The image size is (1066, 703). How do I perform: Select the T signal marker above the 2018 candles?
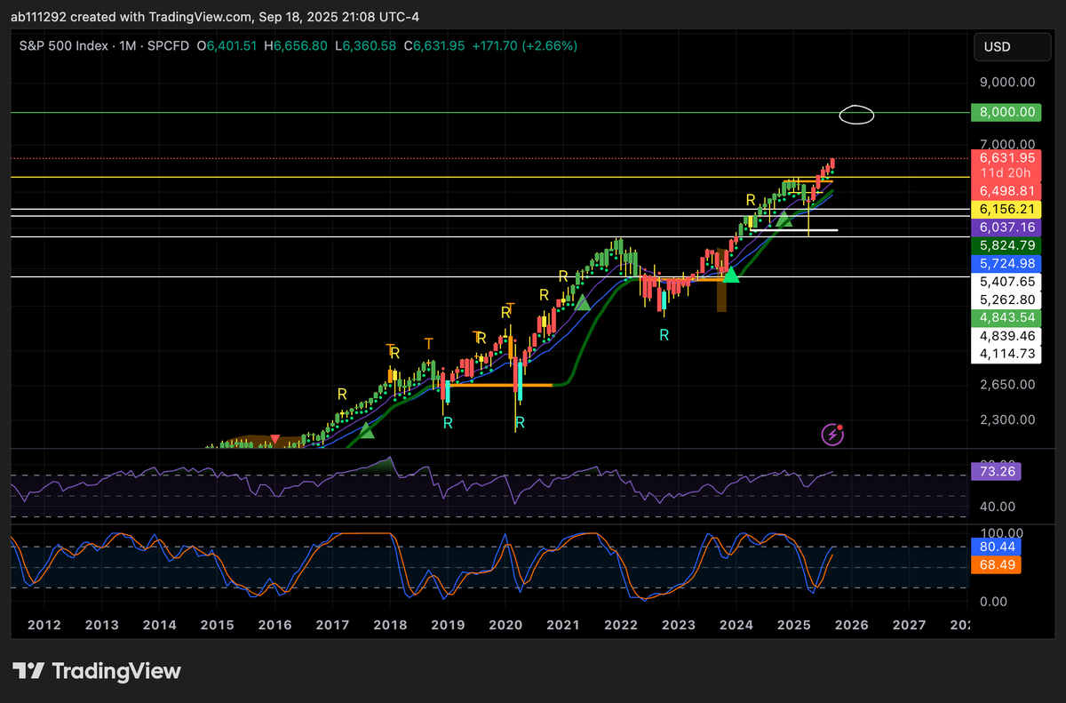[x=427, y=341]
